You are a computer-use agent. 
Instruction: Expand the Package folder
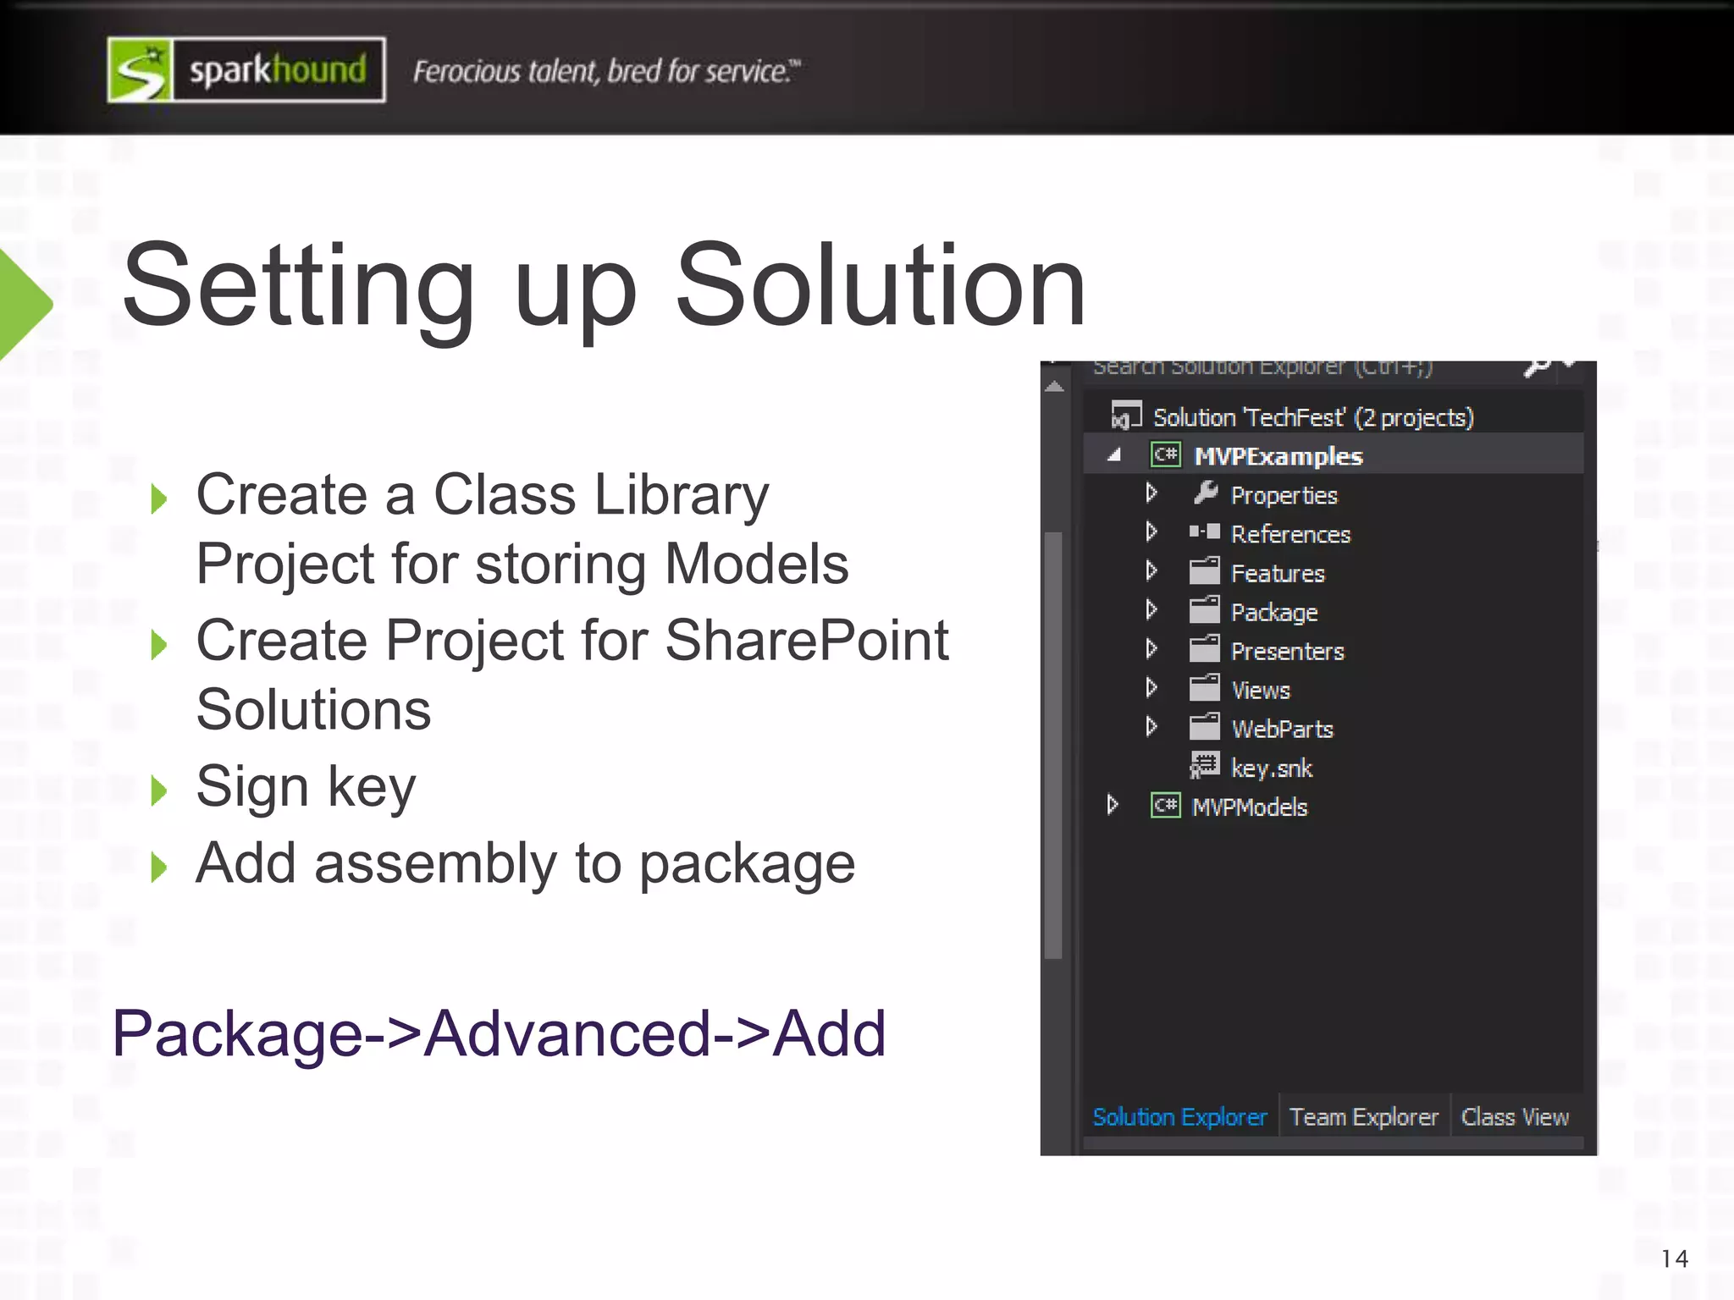click(1151, 609)
